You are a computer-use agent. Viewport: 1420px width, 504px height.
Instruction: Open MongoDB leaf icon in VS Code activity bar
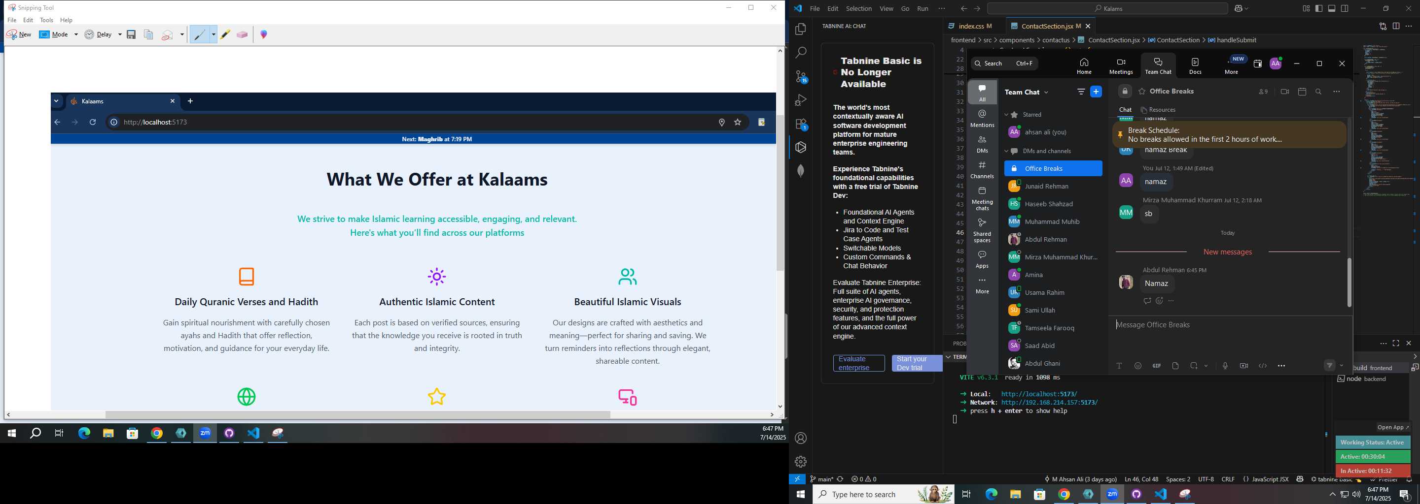801,171
